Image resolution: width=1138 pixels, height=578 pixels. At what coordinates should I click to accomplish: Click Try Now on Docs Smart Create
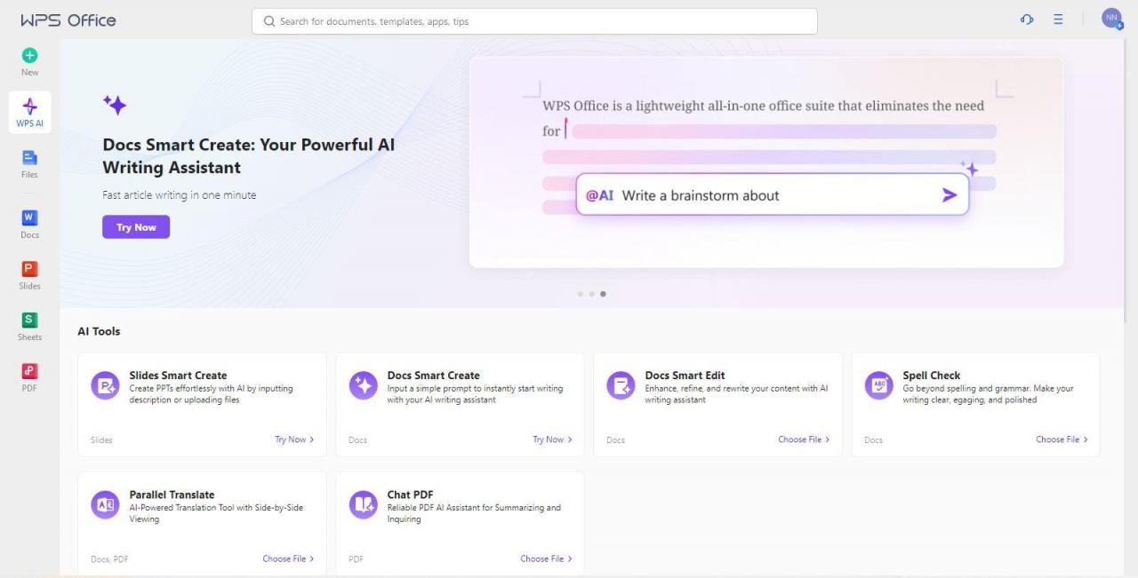pyautogui.click(x=552, y=439)
